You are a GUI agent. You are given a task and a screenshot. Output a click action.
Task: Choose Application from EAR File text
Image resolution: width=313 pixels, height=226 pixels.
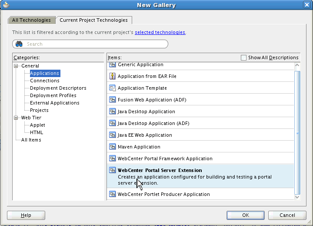[147, 76]
